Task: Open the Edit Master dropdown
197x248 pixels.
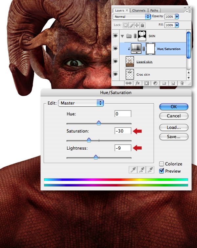Action: (x=81, y=103)
